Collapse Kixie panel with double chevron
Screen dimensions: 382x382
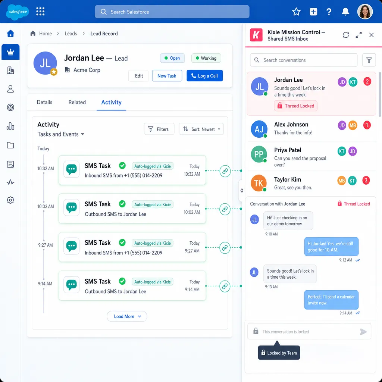tap(242, 191)
